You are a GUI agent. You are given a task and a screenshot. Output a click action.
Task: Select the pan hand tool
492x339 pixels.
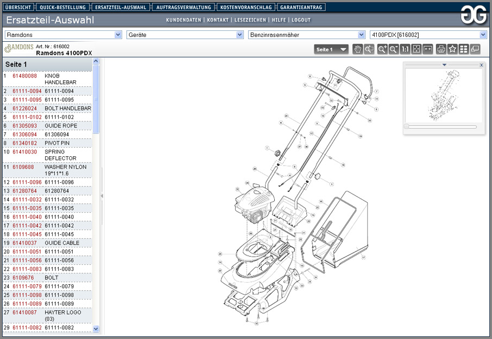(x=357, y=49)
